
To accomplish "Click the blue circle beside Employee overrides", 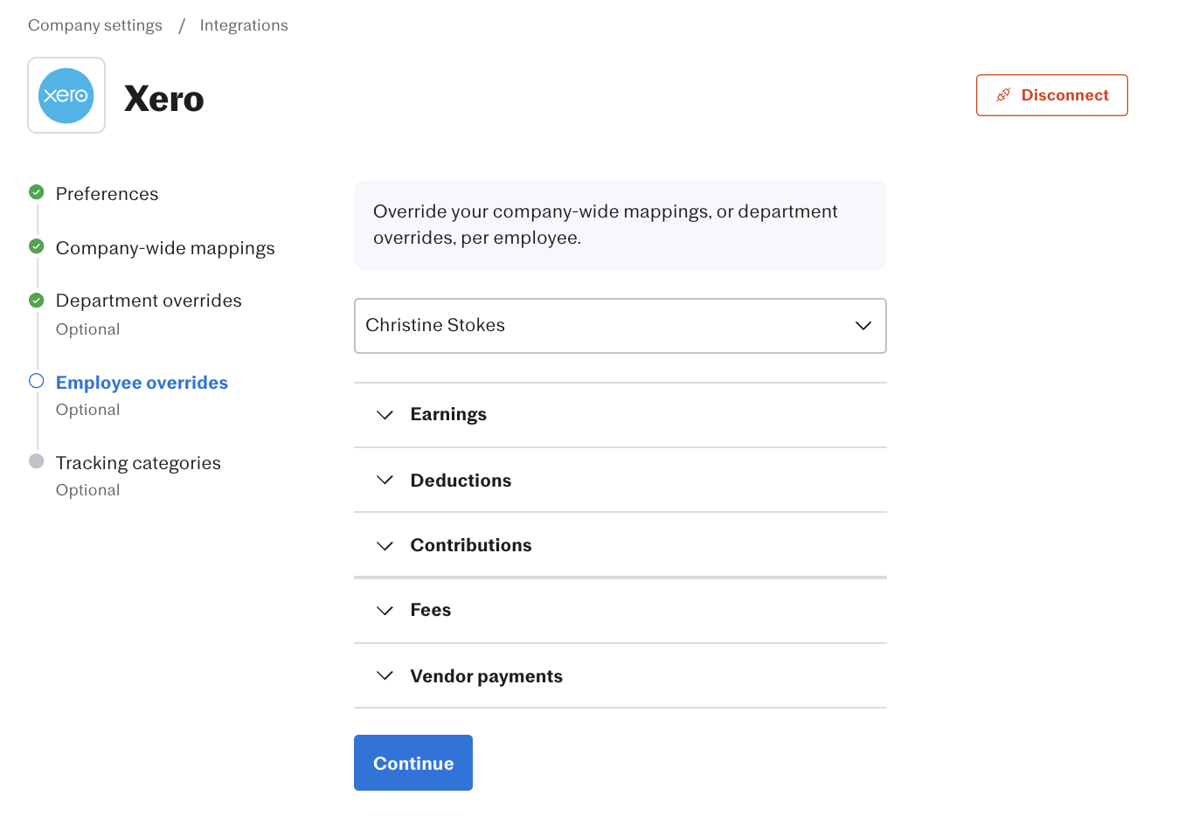I will [36, 381].
